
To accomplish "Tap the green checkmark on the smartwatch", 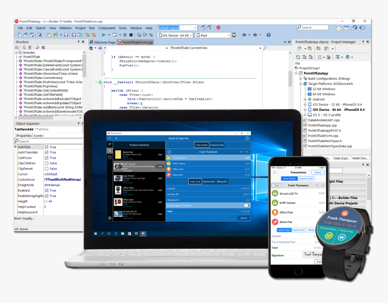I will 328,235.
